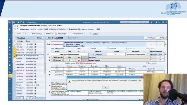
Task: Click the pin icon in the Кальция хлорид row
Action: (160, 60)
